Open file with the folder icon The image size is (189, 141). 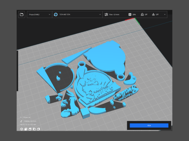[x=22, y=14]
